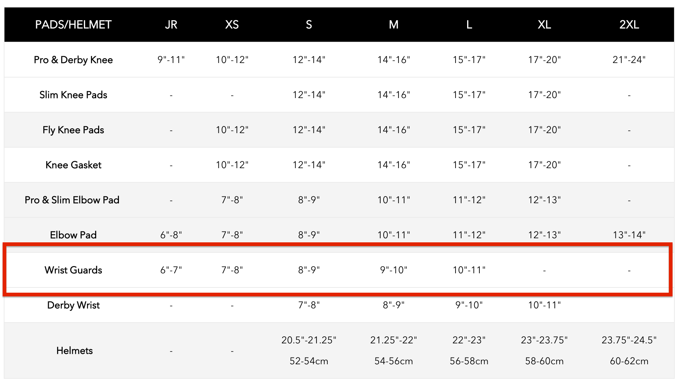Click the JR size column header
Image resolution: width=680 pixels, height=387 pixels.
(x=171, y=25)
